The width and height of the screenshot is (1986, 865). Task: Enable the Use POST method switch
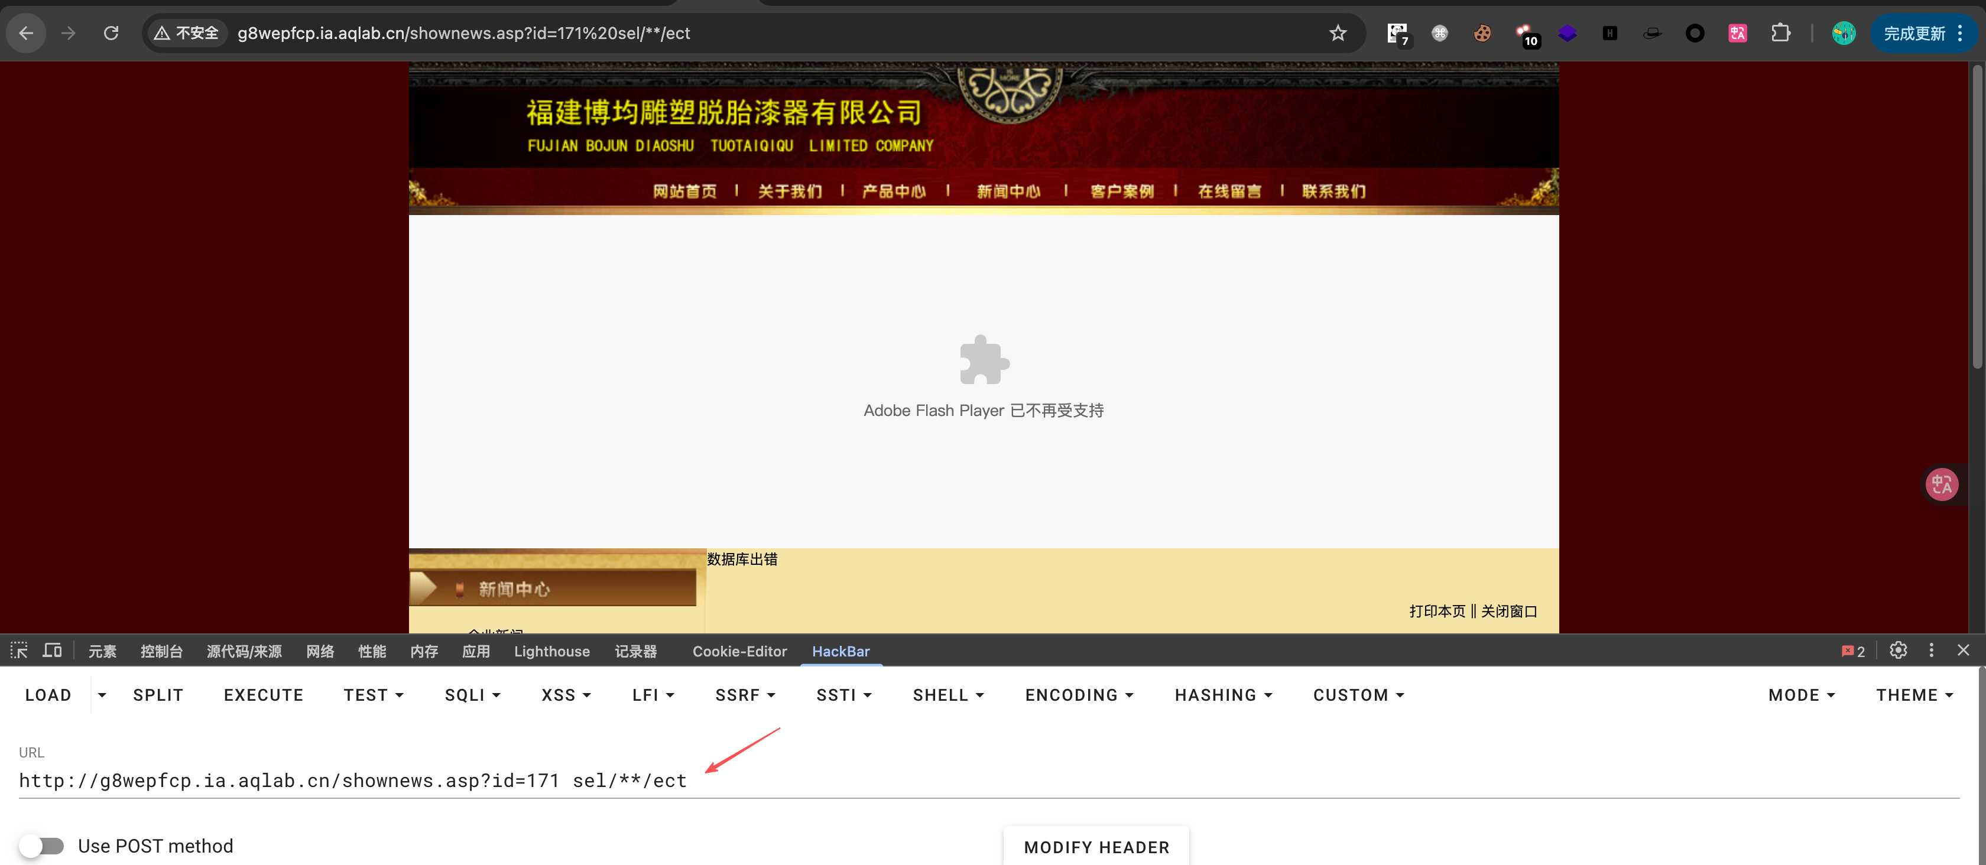point(41,846)
